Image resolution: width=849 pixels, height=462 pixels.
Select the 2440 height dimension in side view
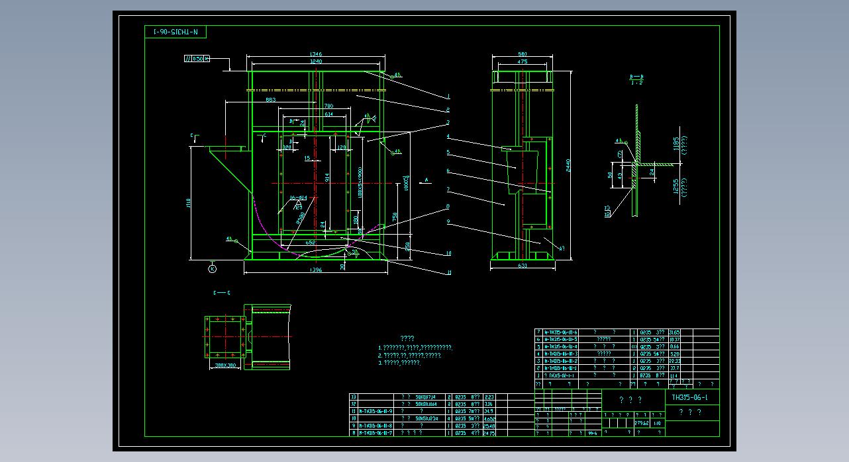[x=568, y=165]
